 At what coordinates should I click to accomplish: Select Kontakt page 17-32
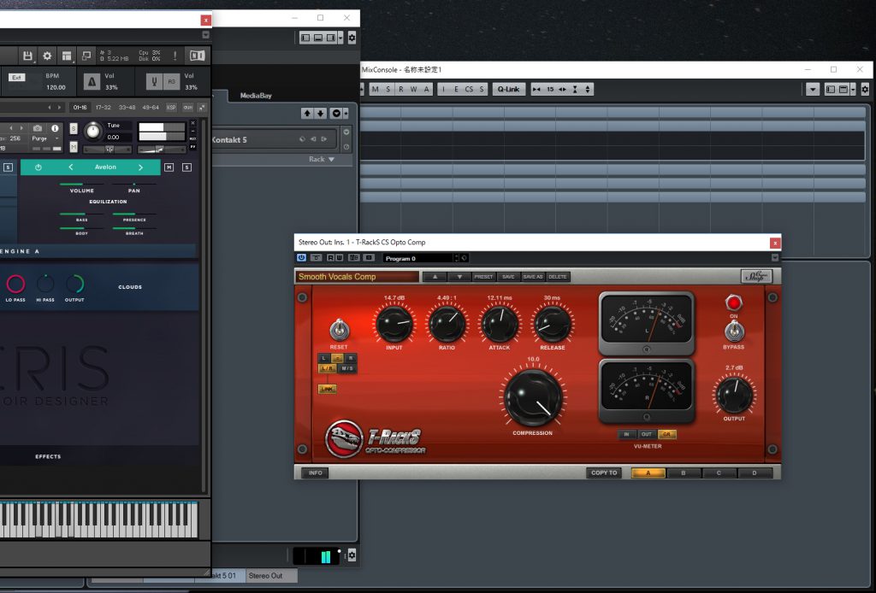click(104, 107)
